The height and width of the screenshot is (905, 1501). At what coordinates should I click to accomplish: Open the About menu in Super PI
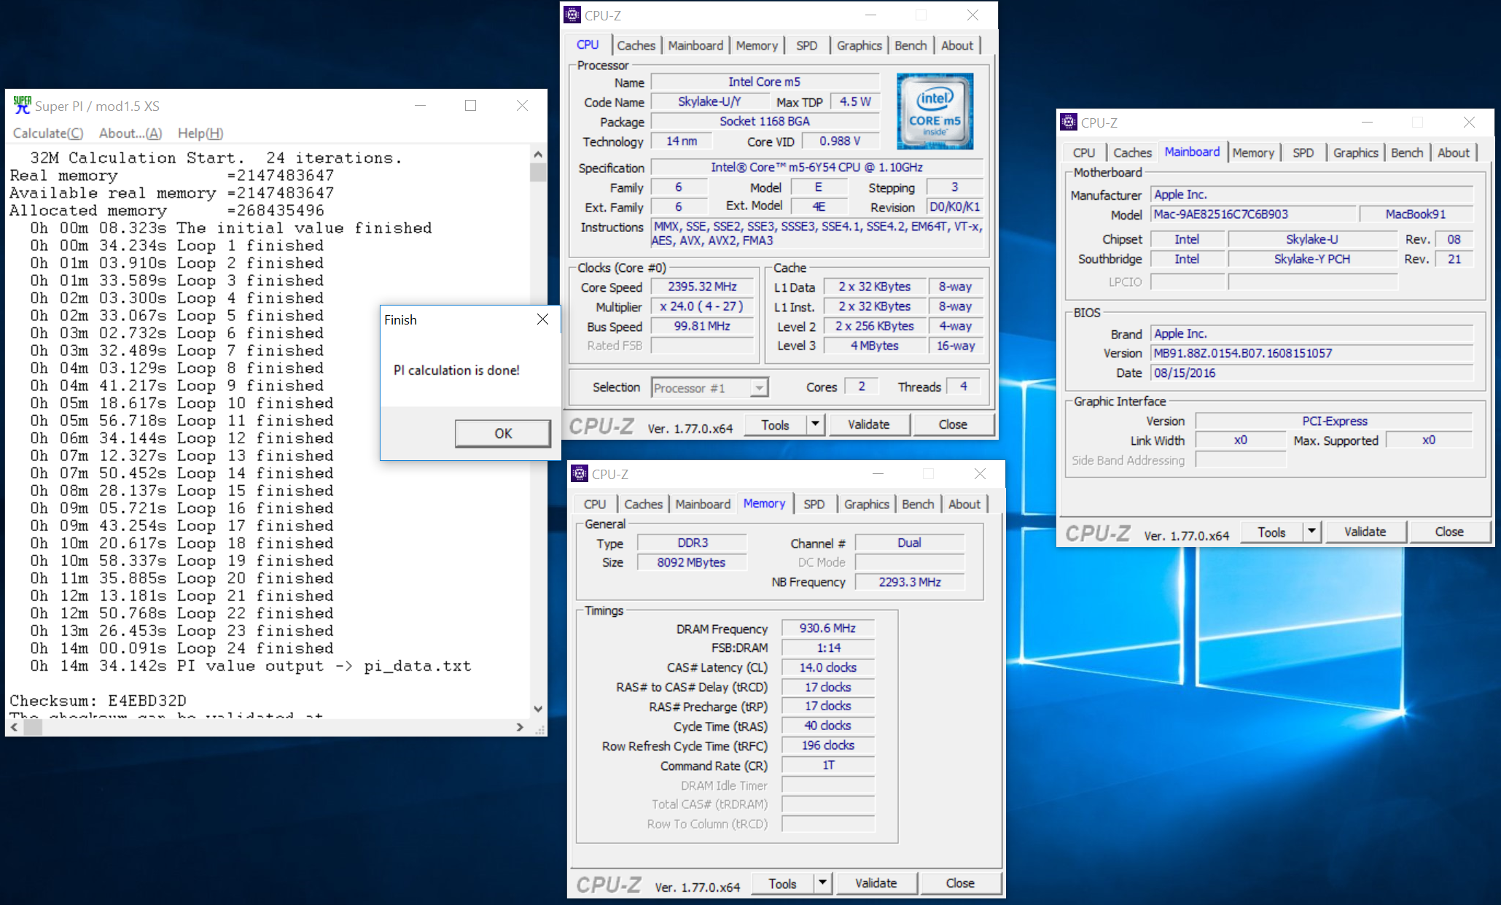tap(130, 133)
